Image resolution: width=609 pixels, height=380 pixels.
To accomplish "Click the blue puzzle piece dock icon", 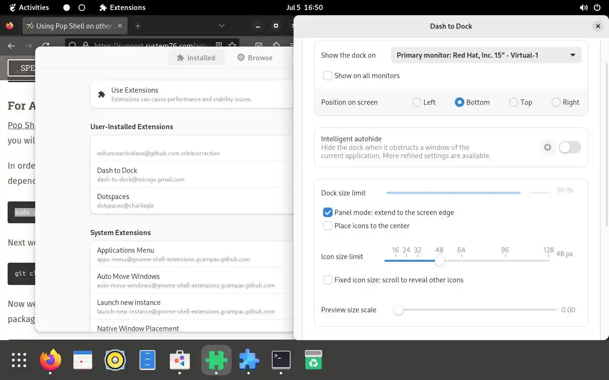I will coord(249,360).
